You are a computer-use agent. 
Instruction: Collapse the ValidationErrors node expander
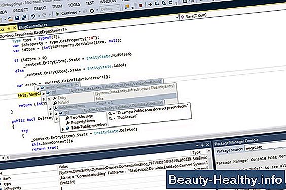[x=50, y=109]
